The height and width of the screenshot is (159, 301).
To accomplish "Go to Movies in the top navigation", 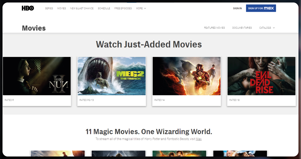I will (x=62, y=8).
